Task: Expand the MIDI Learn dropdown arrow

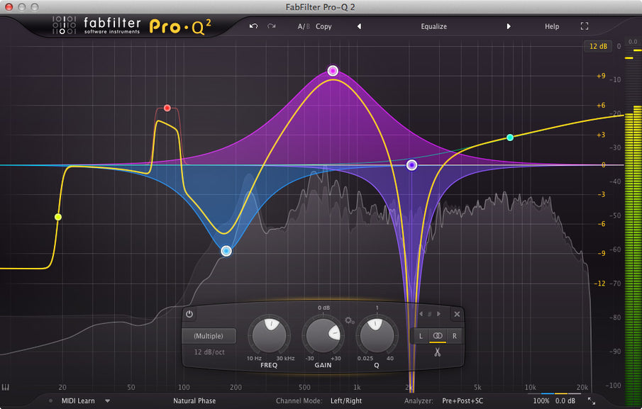Action: point(108,400)
